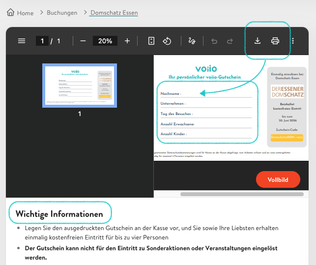
Task: Open the PDF viewer more options menu
Action: 293,41
